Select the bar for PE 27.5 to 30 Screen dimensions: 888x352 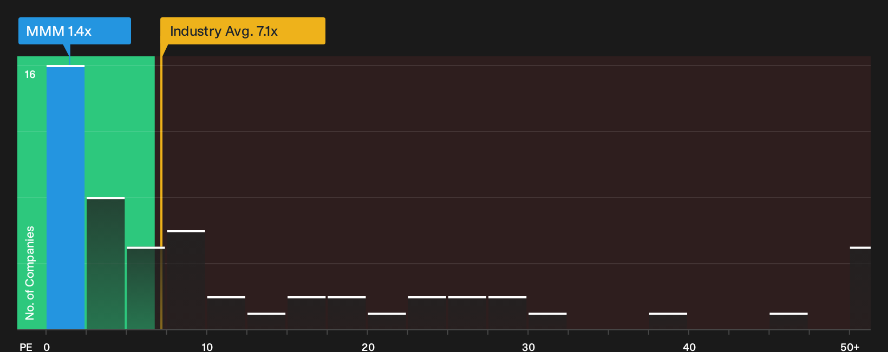[x=507, y=313]
